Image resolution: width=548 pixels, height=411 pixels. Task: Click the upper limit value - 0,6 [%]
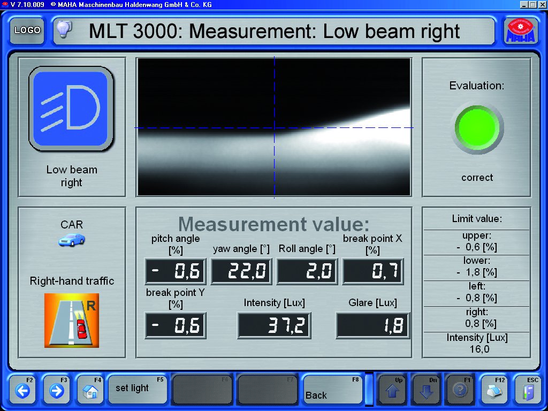coord(477,247)
